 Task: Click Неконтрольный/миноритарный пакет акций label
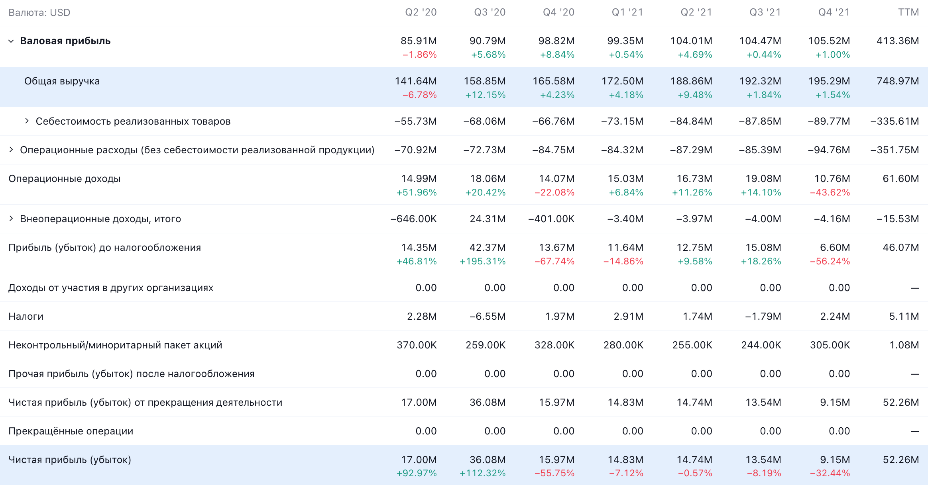click(x=115, y=345)
